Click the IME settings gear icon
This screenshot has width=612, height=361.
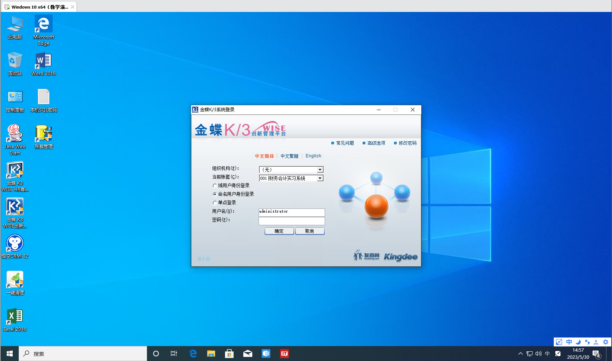coord(605,342)
